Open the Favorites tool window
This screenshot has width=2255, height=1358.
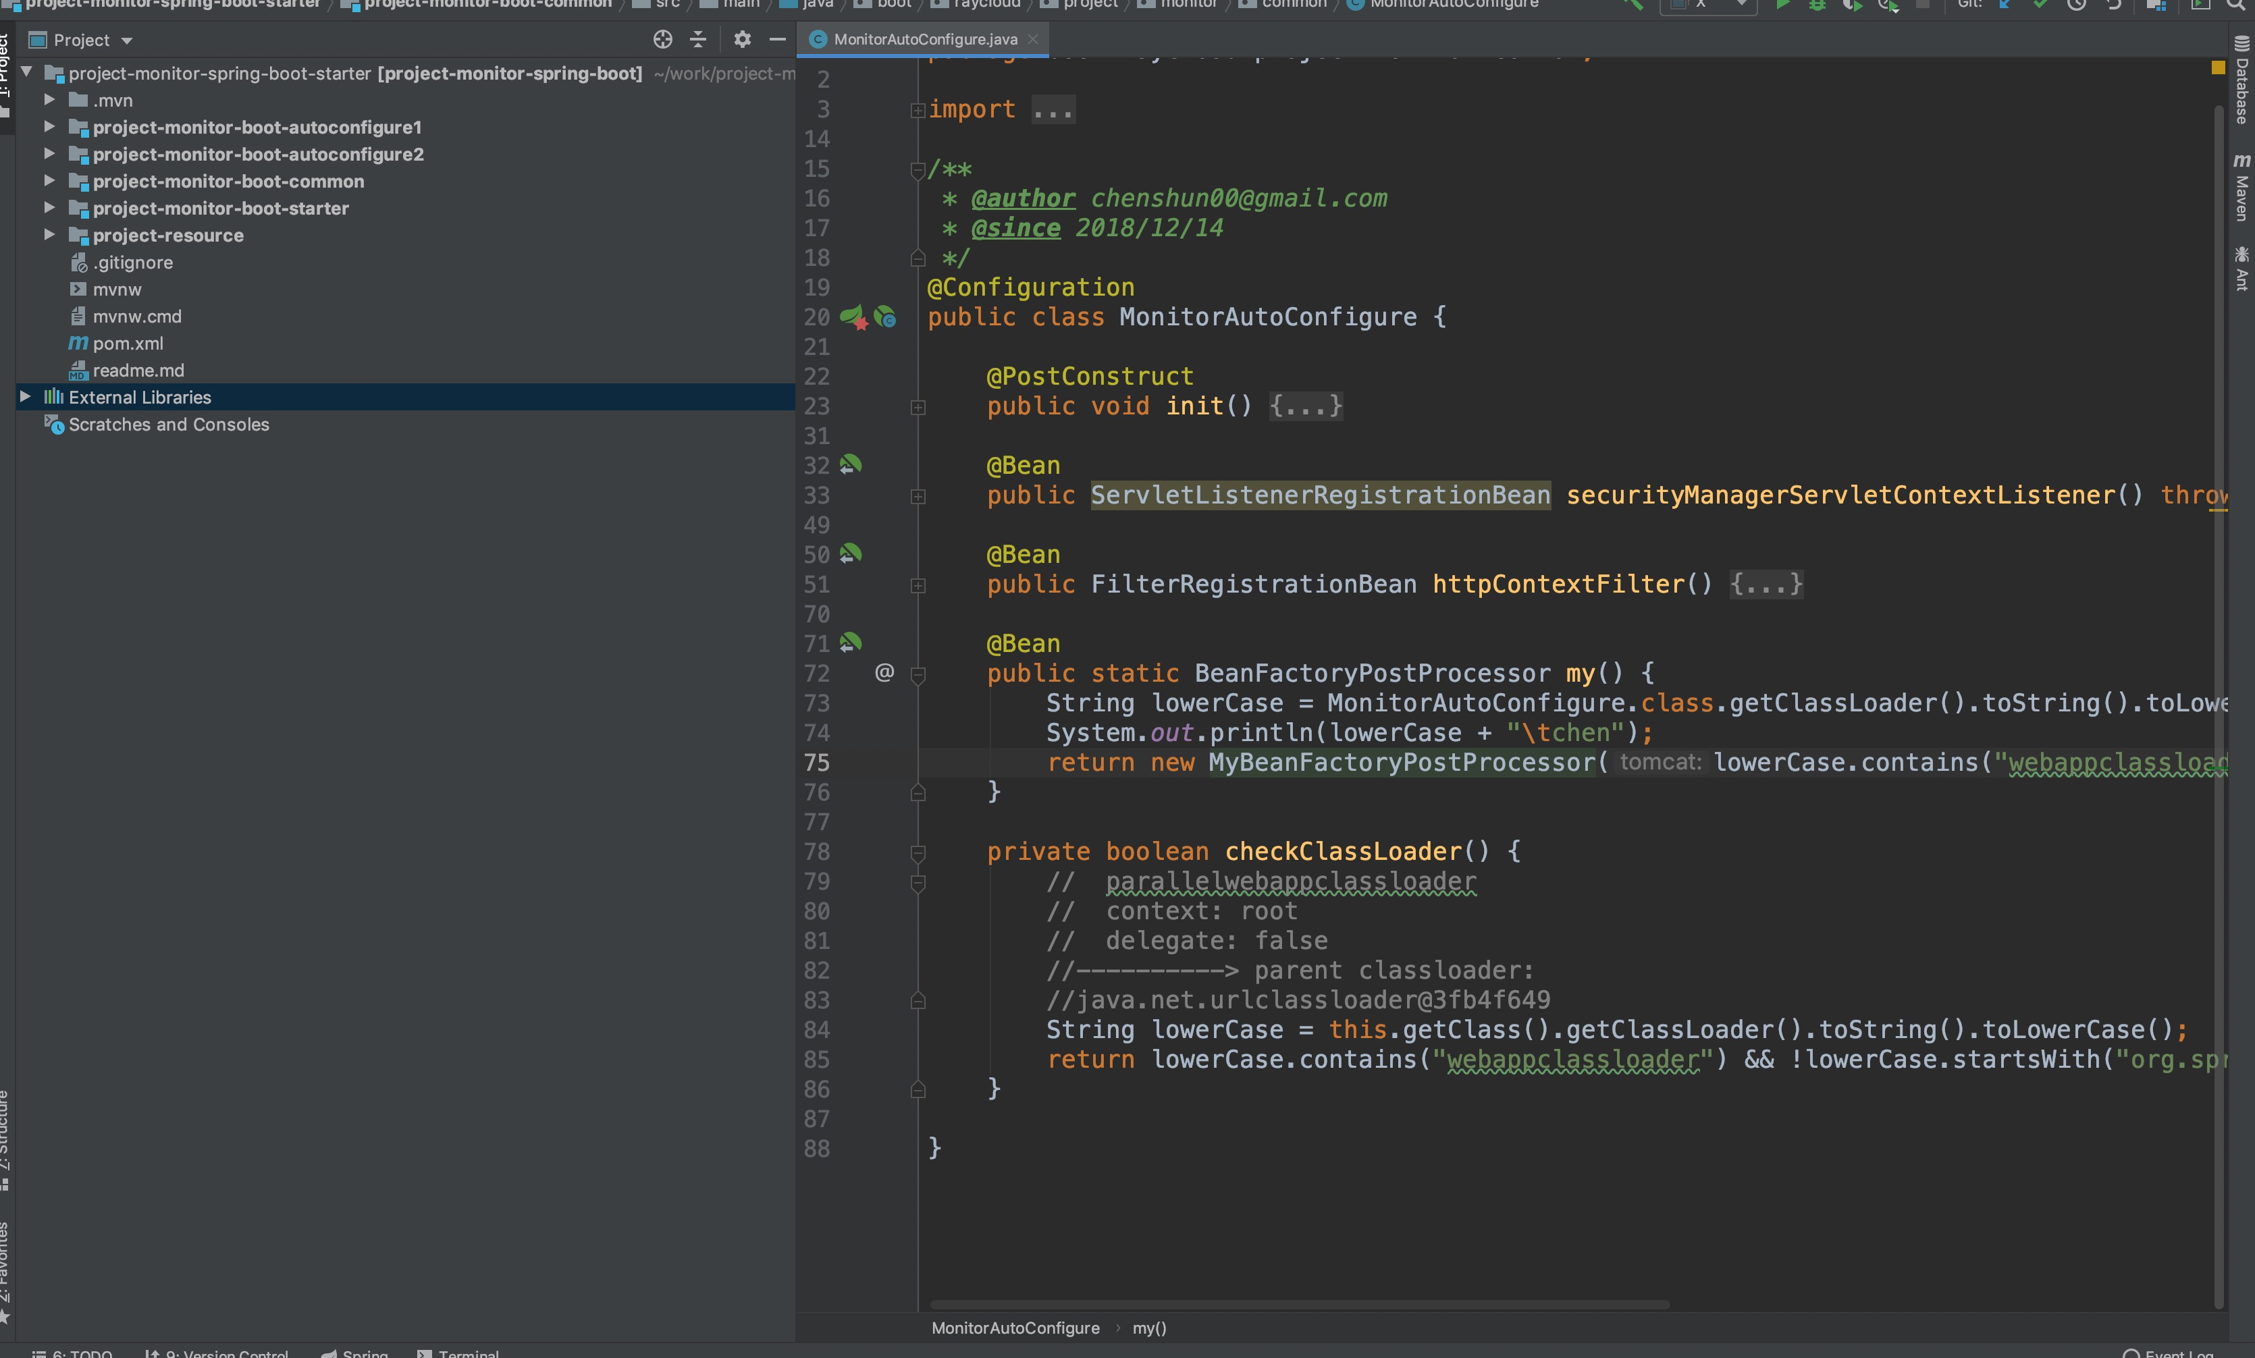[x=5, y=1272]
